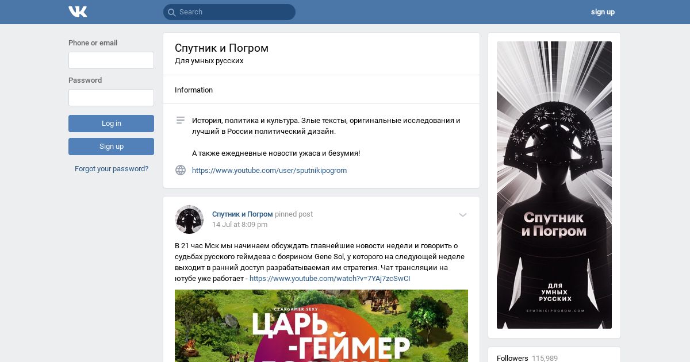
Task: Expand the pinned post options chevron
Action: [463, 215]
